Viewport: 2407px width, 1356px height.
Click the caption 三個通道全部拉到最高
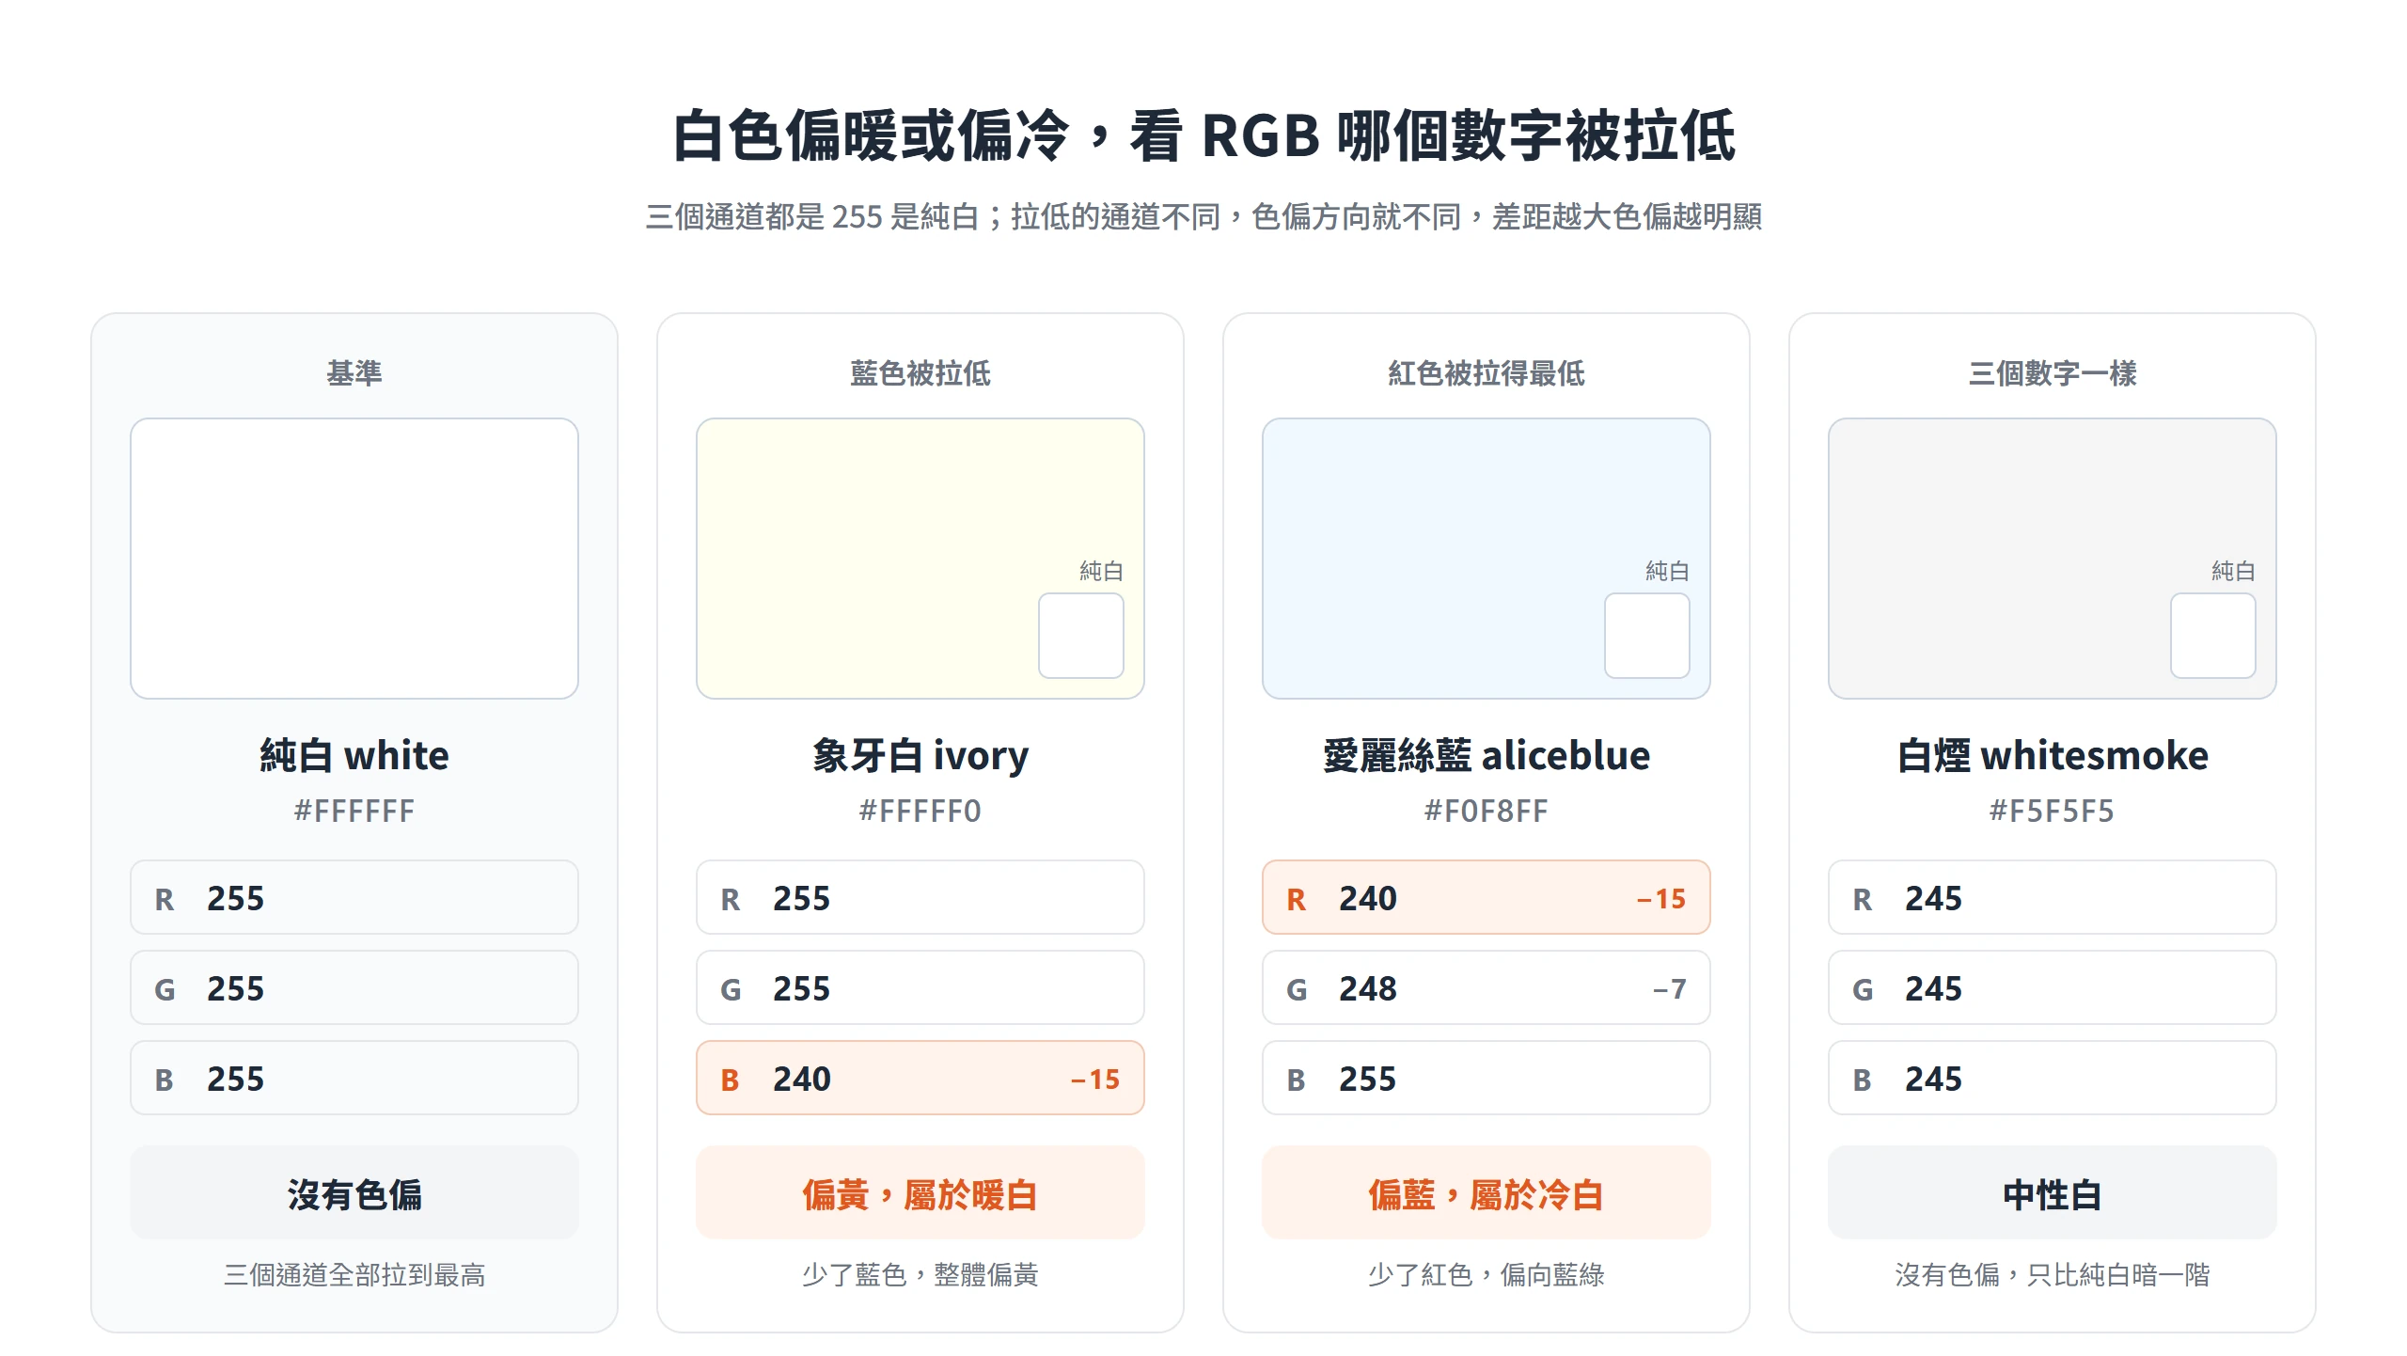354,1275
